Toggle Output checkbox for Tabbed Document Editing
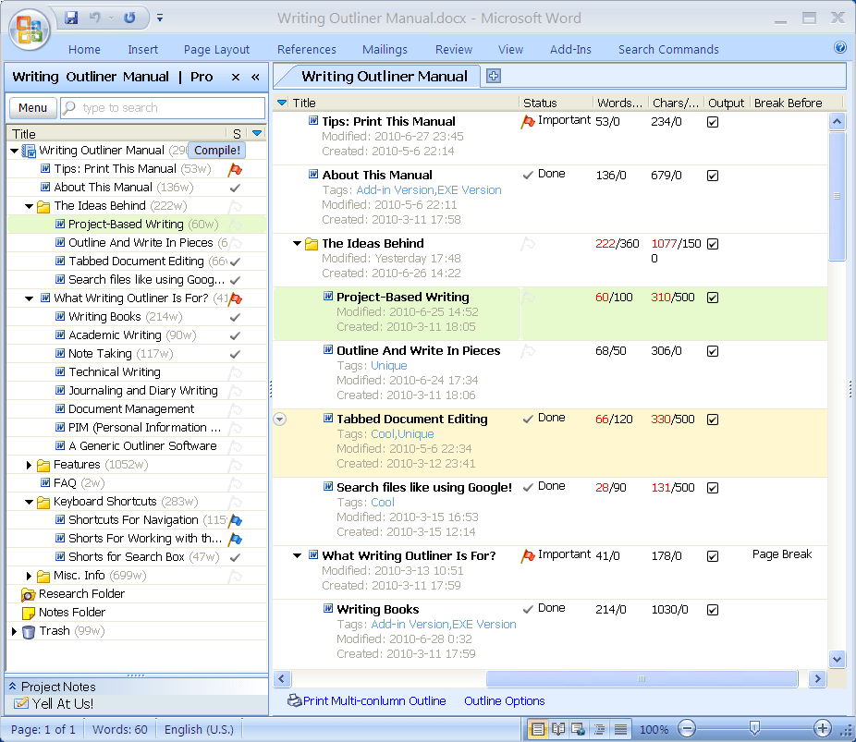Viewport: 856px width, 742px height. click(x=713, y=420)
